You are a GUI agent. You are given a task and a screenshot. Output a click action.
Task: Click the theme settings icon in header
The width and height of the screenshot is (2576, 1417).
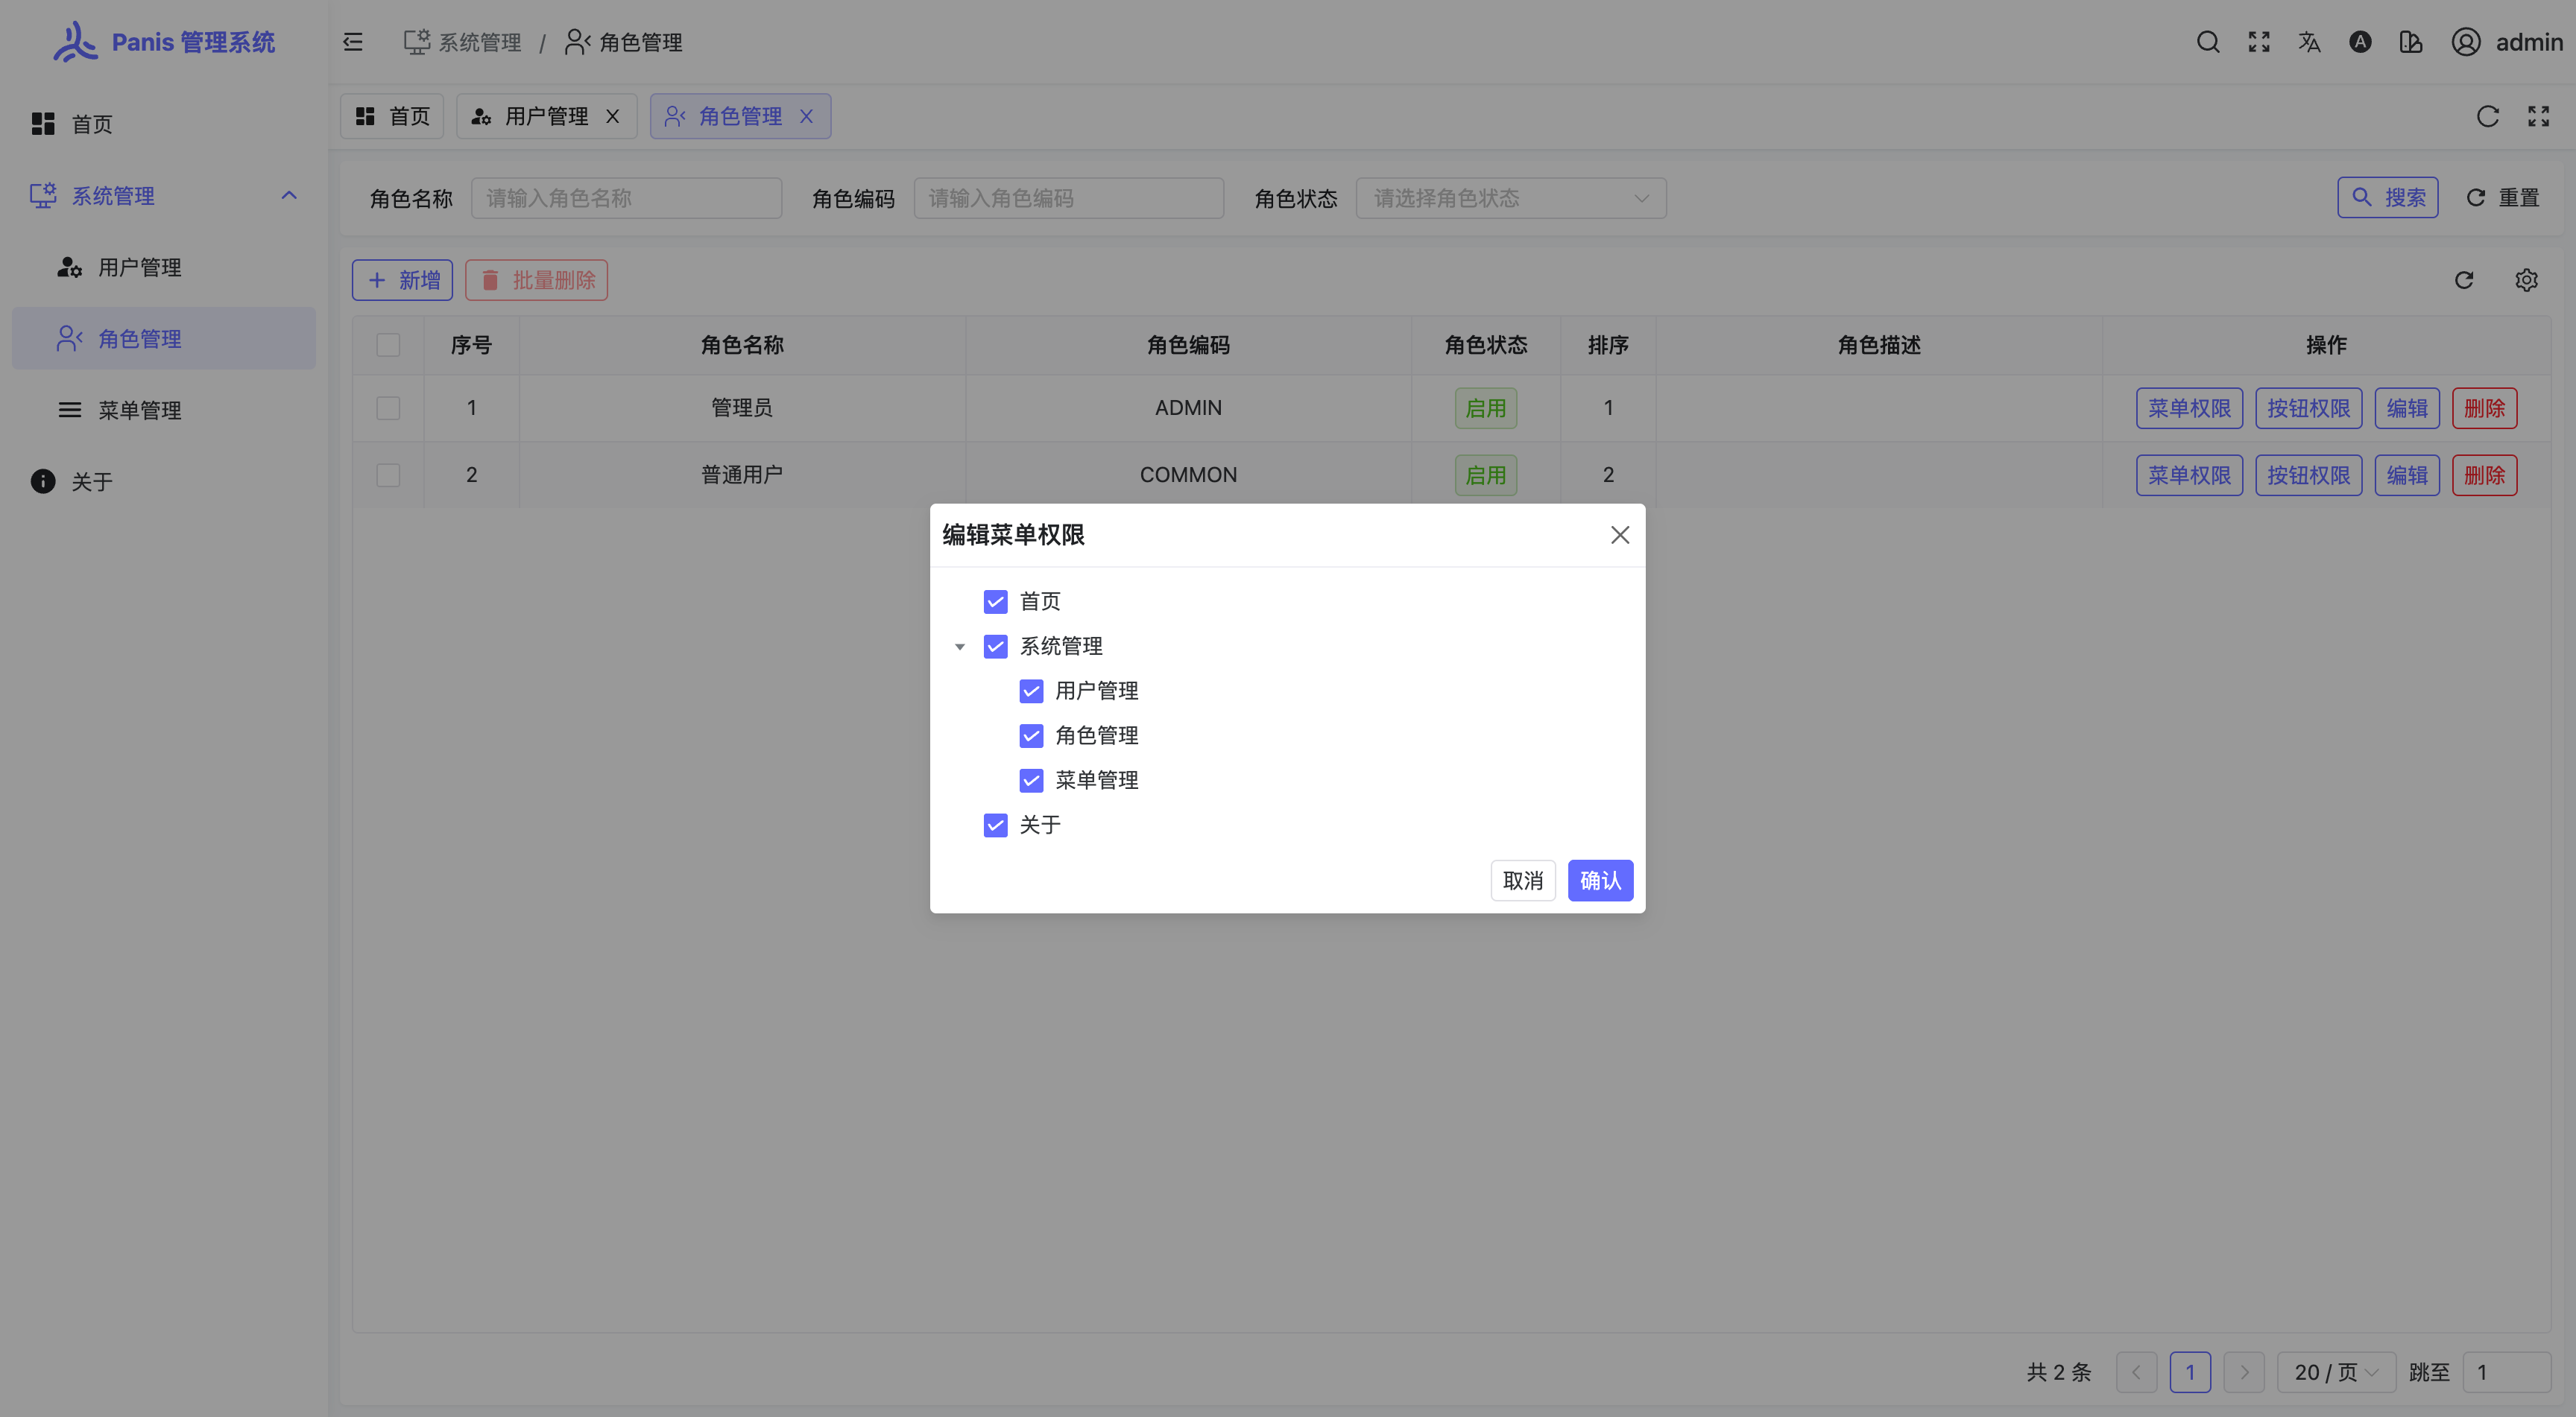click(2410, 42)
